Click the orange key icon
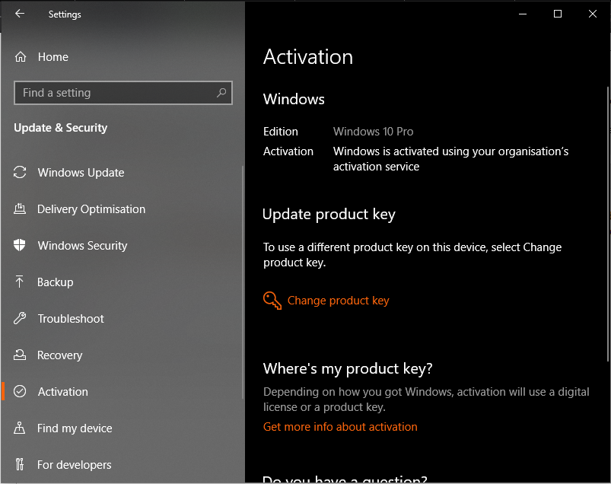The width and height of the screenshot is (611, 484). [x=272, y=301]
